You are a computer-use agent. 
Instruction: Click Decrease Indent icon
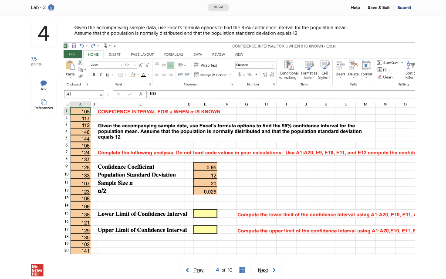[x=180, y=75]
